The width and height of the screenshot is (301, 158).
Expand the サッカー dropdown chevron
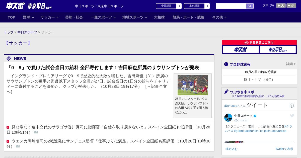[57, 18]
